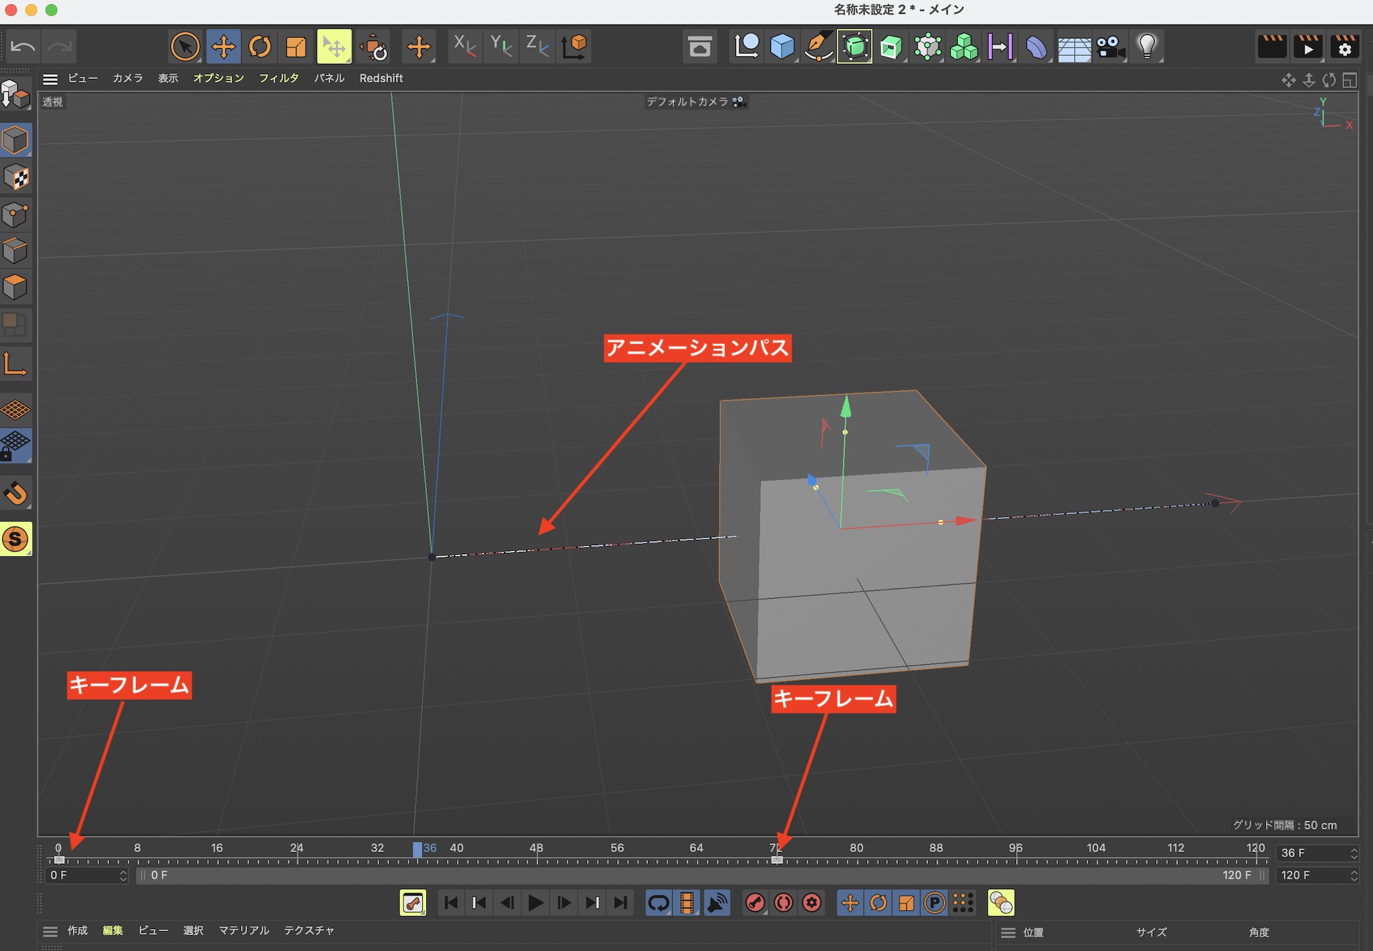Go to end of animation

(x=621, y=903)
